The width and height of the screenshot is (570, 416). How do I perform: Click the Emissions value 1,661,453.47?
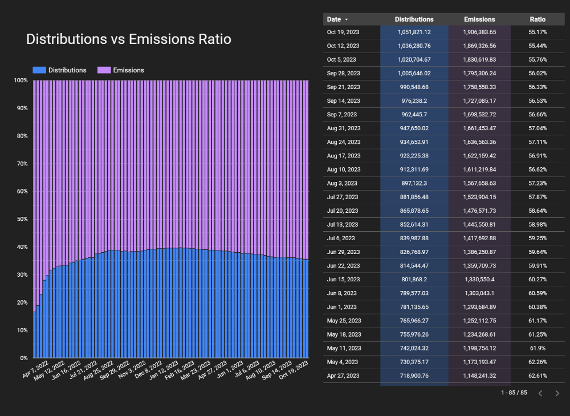[x=479, y=128]
